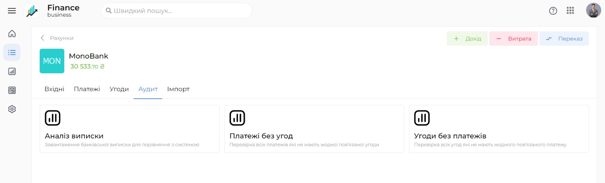
Task: Open settings gear in sidebar
Action: 12,109
